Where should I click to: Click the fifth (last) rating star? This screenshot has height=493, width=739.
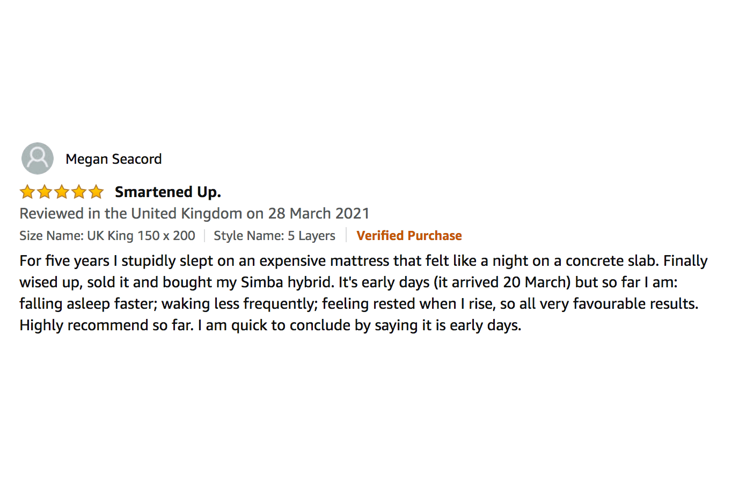[x=96, y=192]
